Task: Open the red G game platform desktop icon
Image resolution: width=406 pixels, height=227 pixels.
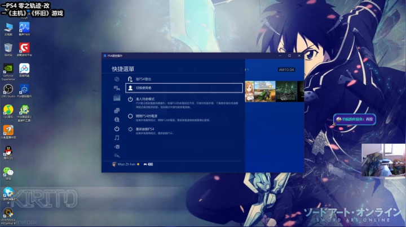Action: coord(24,50)
